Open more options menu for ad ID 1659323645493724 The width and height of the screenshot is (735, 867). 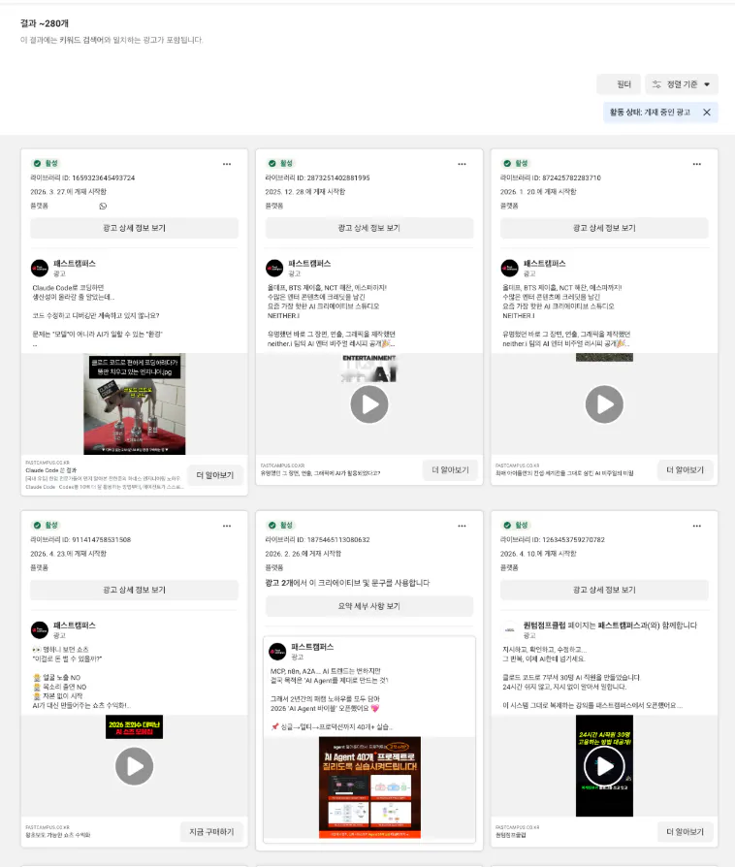point(227,164)
